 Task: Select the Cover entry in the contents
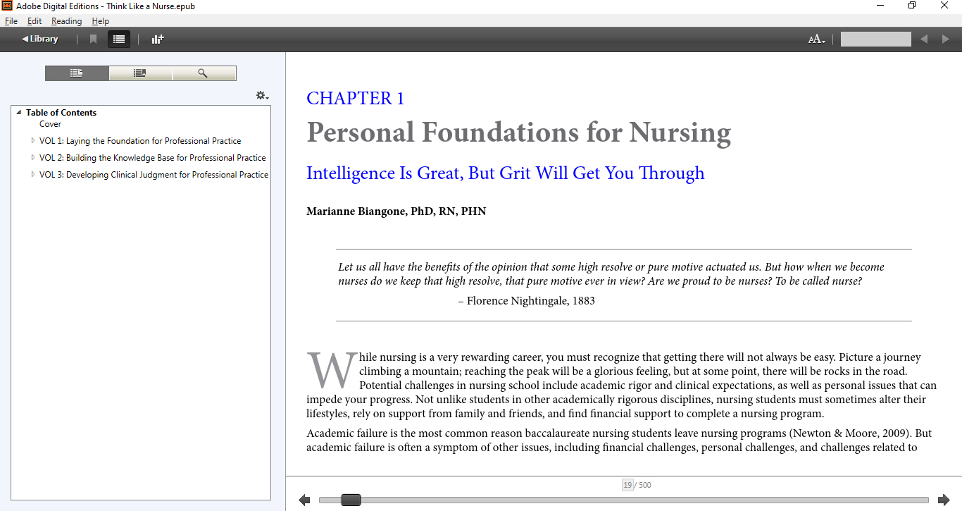[51, 124]
